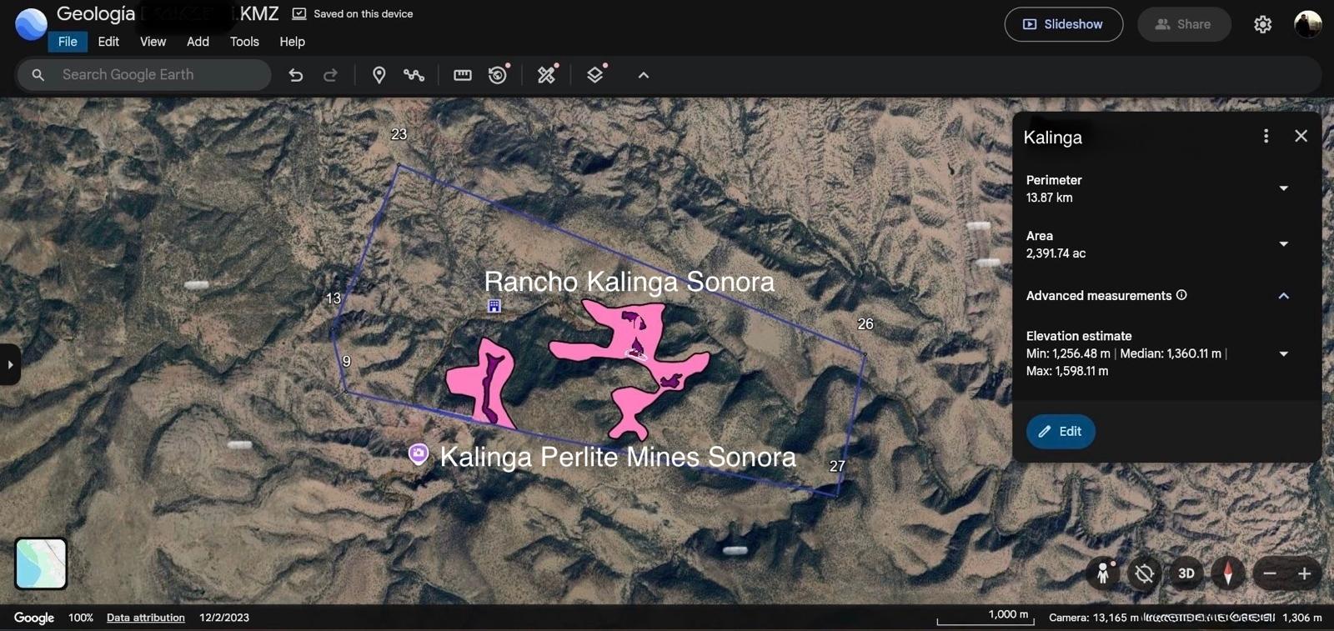Click the Undo arrow in toolbar
1334x631 pixels.
295,75
